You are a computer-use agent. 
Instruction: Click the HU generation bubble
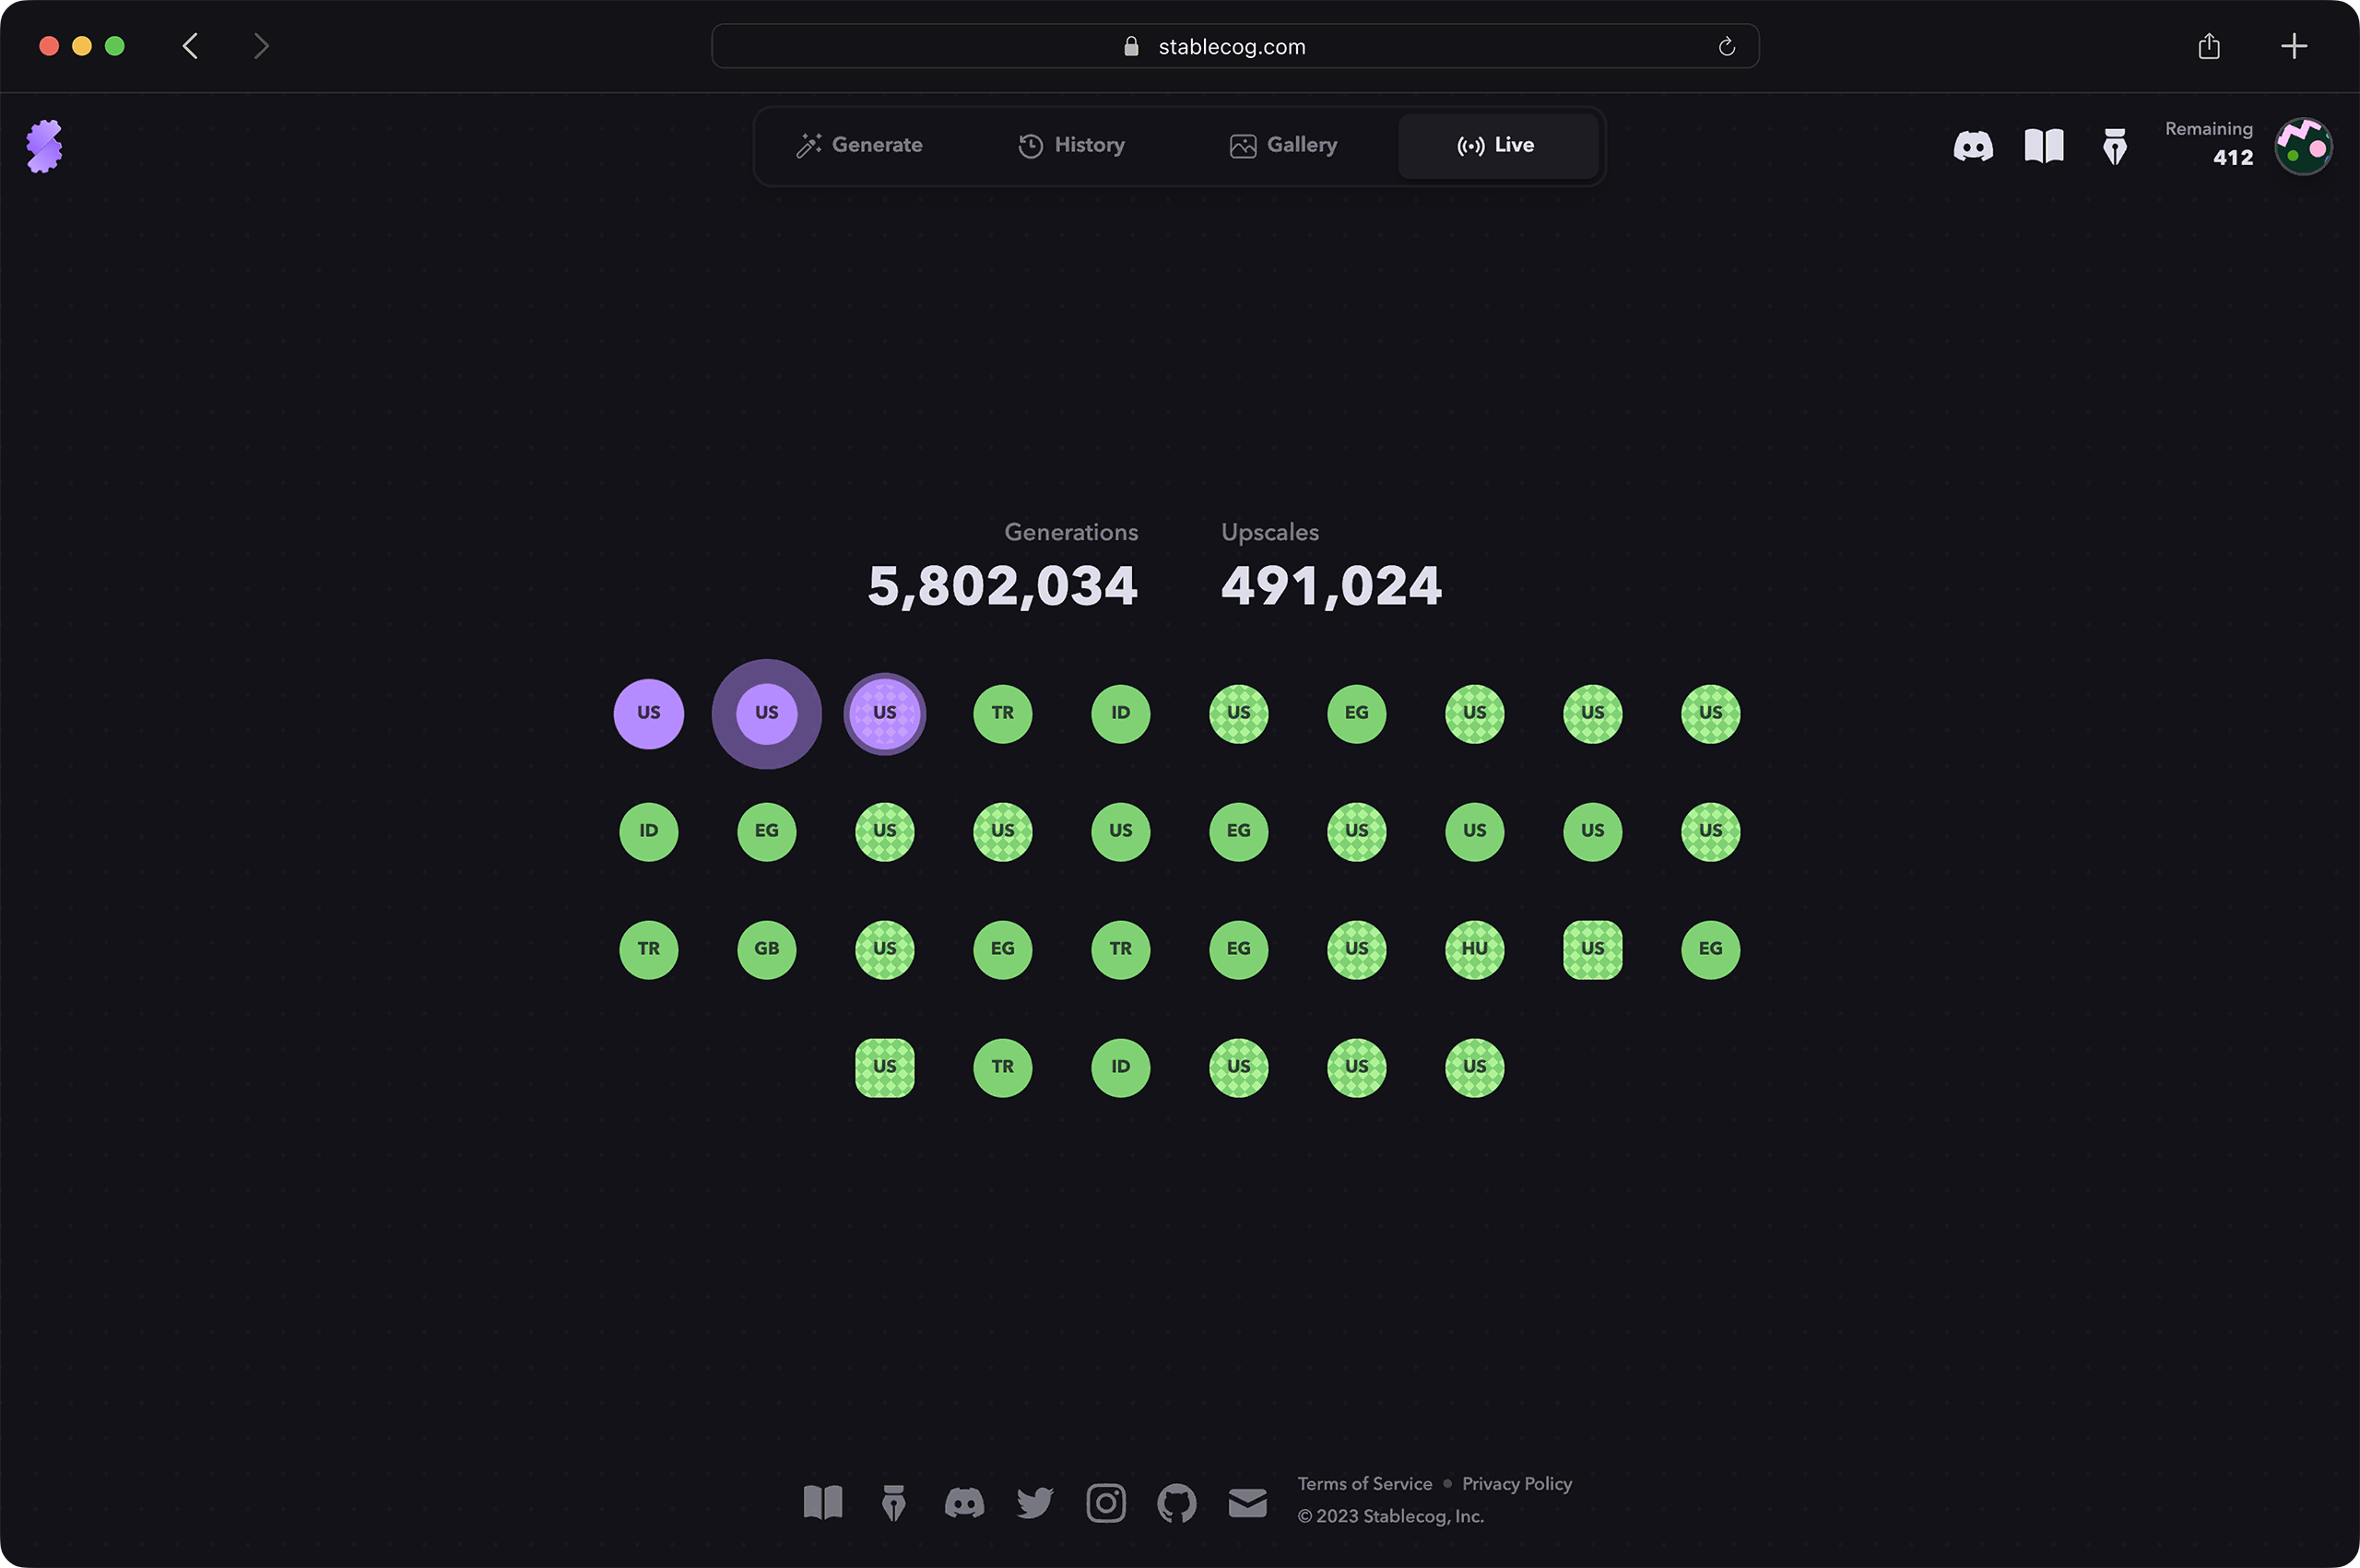point(1474,949)
